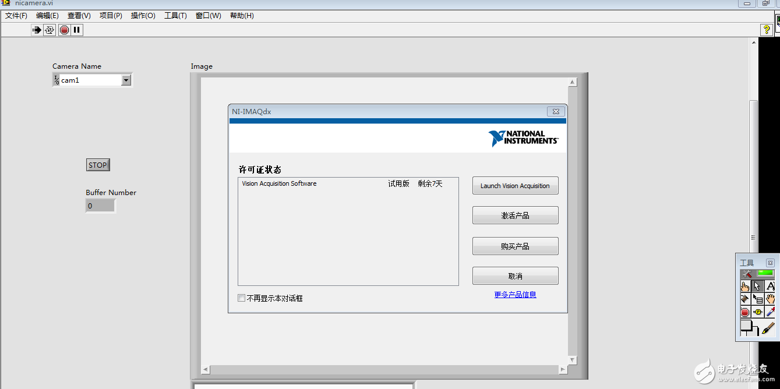This screenshot has width=780, height=389.
Task: Click the 购买产品 button
Action: tap(515, 246)
